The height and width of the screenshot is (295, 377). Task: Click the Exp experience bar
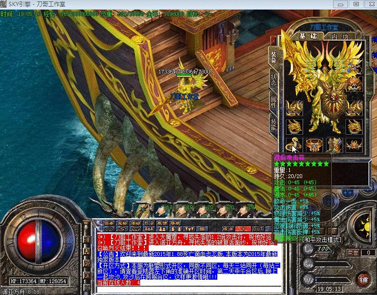333,264
